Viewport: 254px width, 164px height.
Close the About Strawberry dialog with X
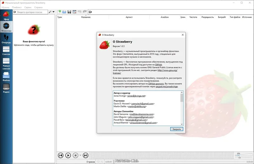coord(183,35)
